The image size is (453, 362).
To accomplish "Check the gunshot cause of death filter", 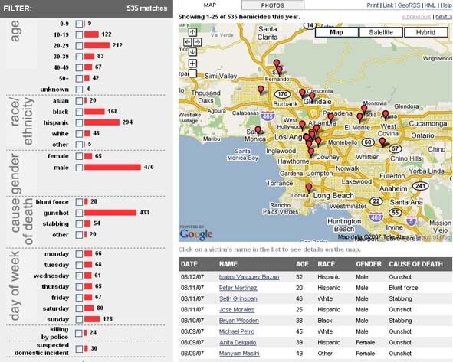I will pyautogui.click(x=79, y=214).
